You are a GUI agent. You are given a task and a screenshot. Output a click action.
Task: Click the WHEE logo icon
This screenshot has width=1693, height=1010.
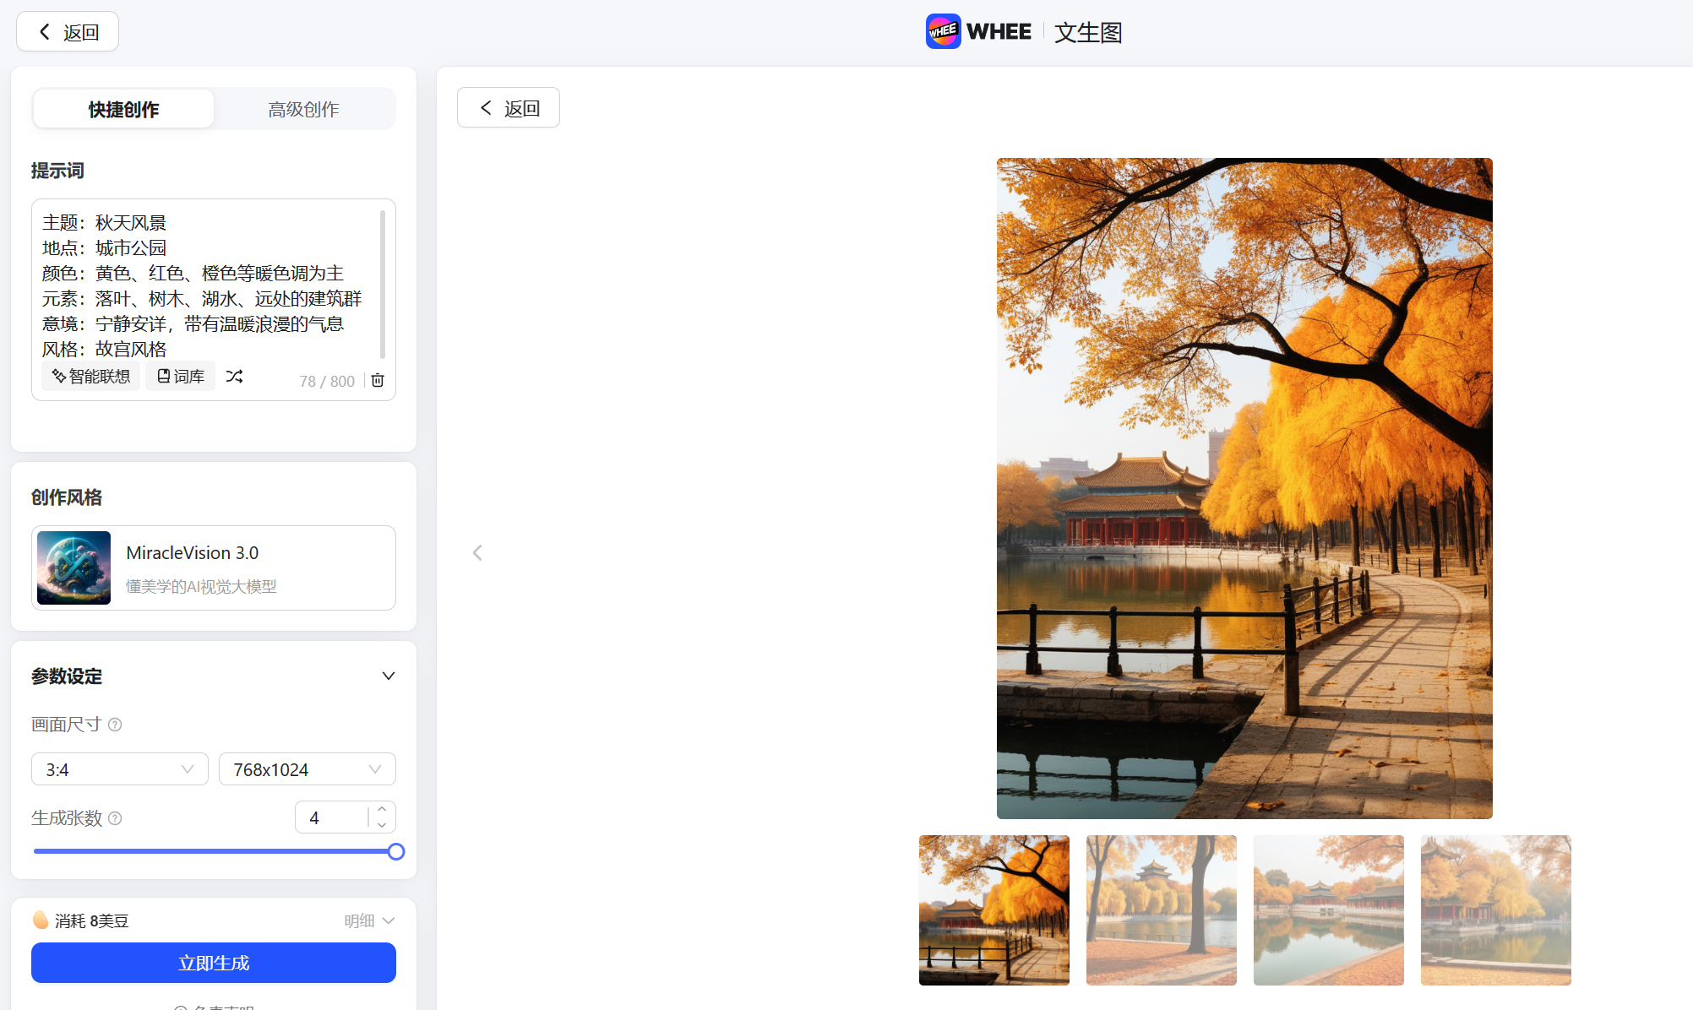click(x=943, y=30)
